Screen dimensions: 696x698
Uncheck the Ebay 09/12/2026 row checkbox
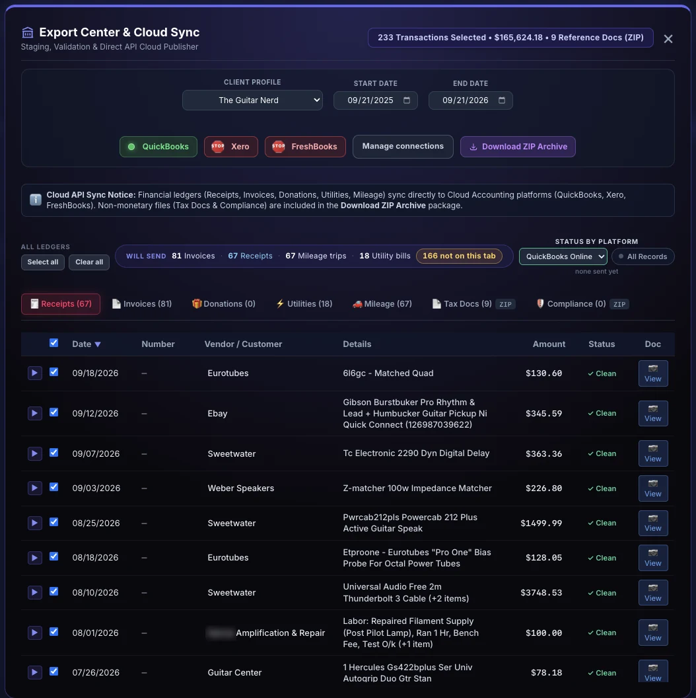tap(53, 412)
